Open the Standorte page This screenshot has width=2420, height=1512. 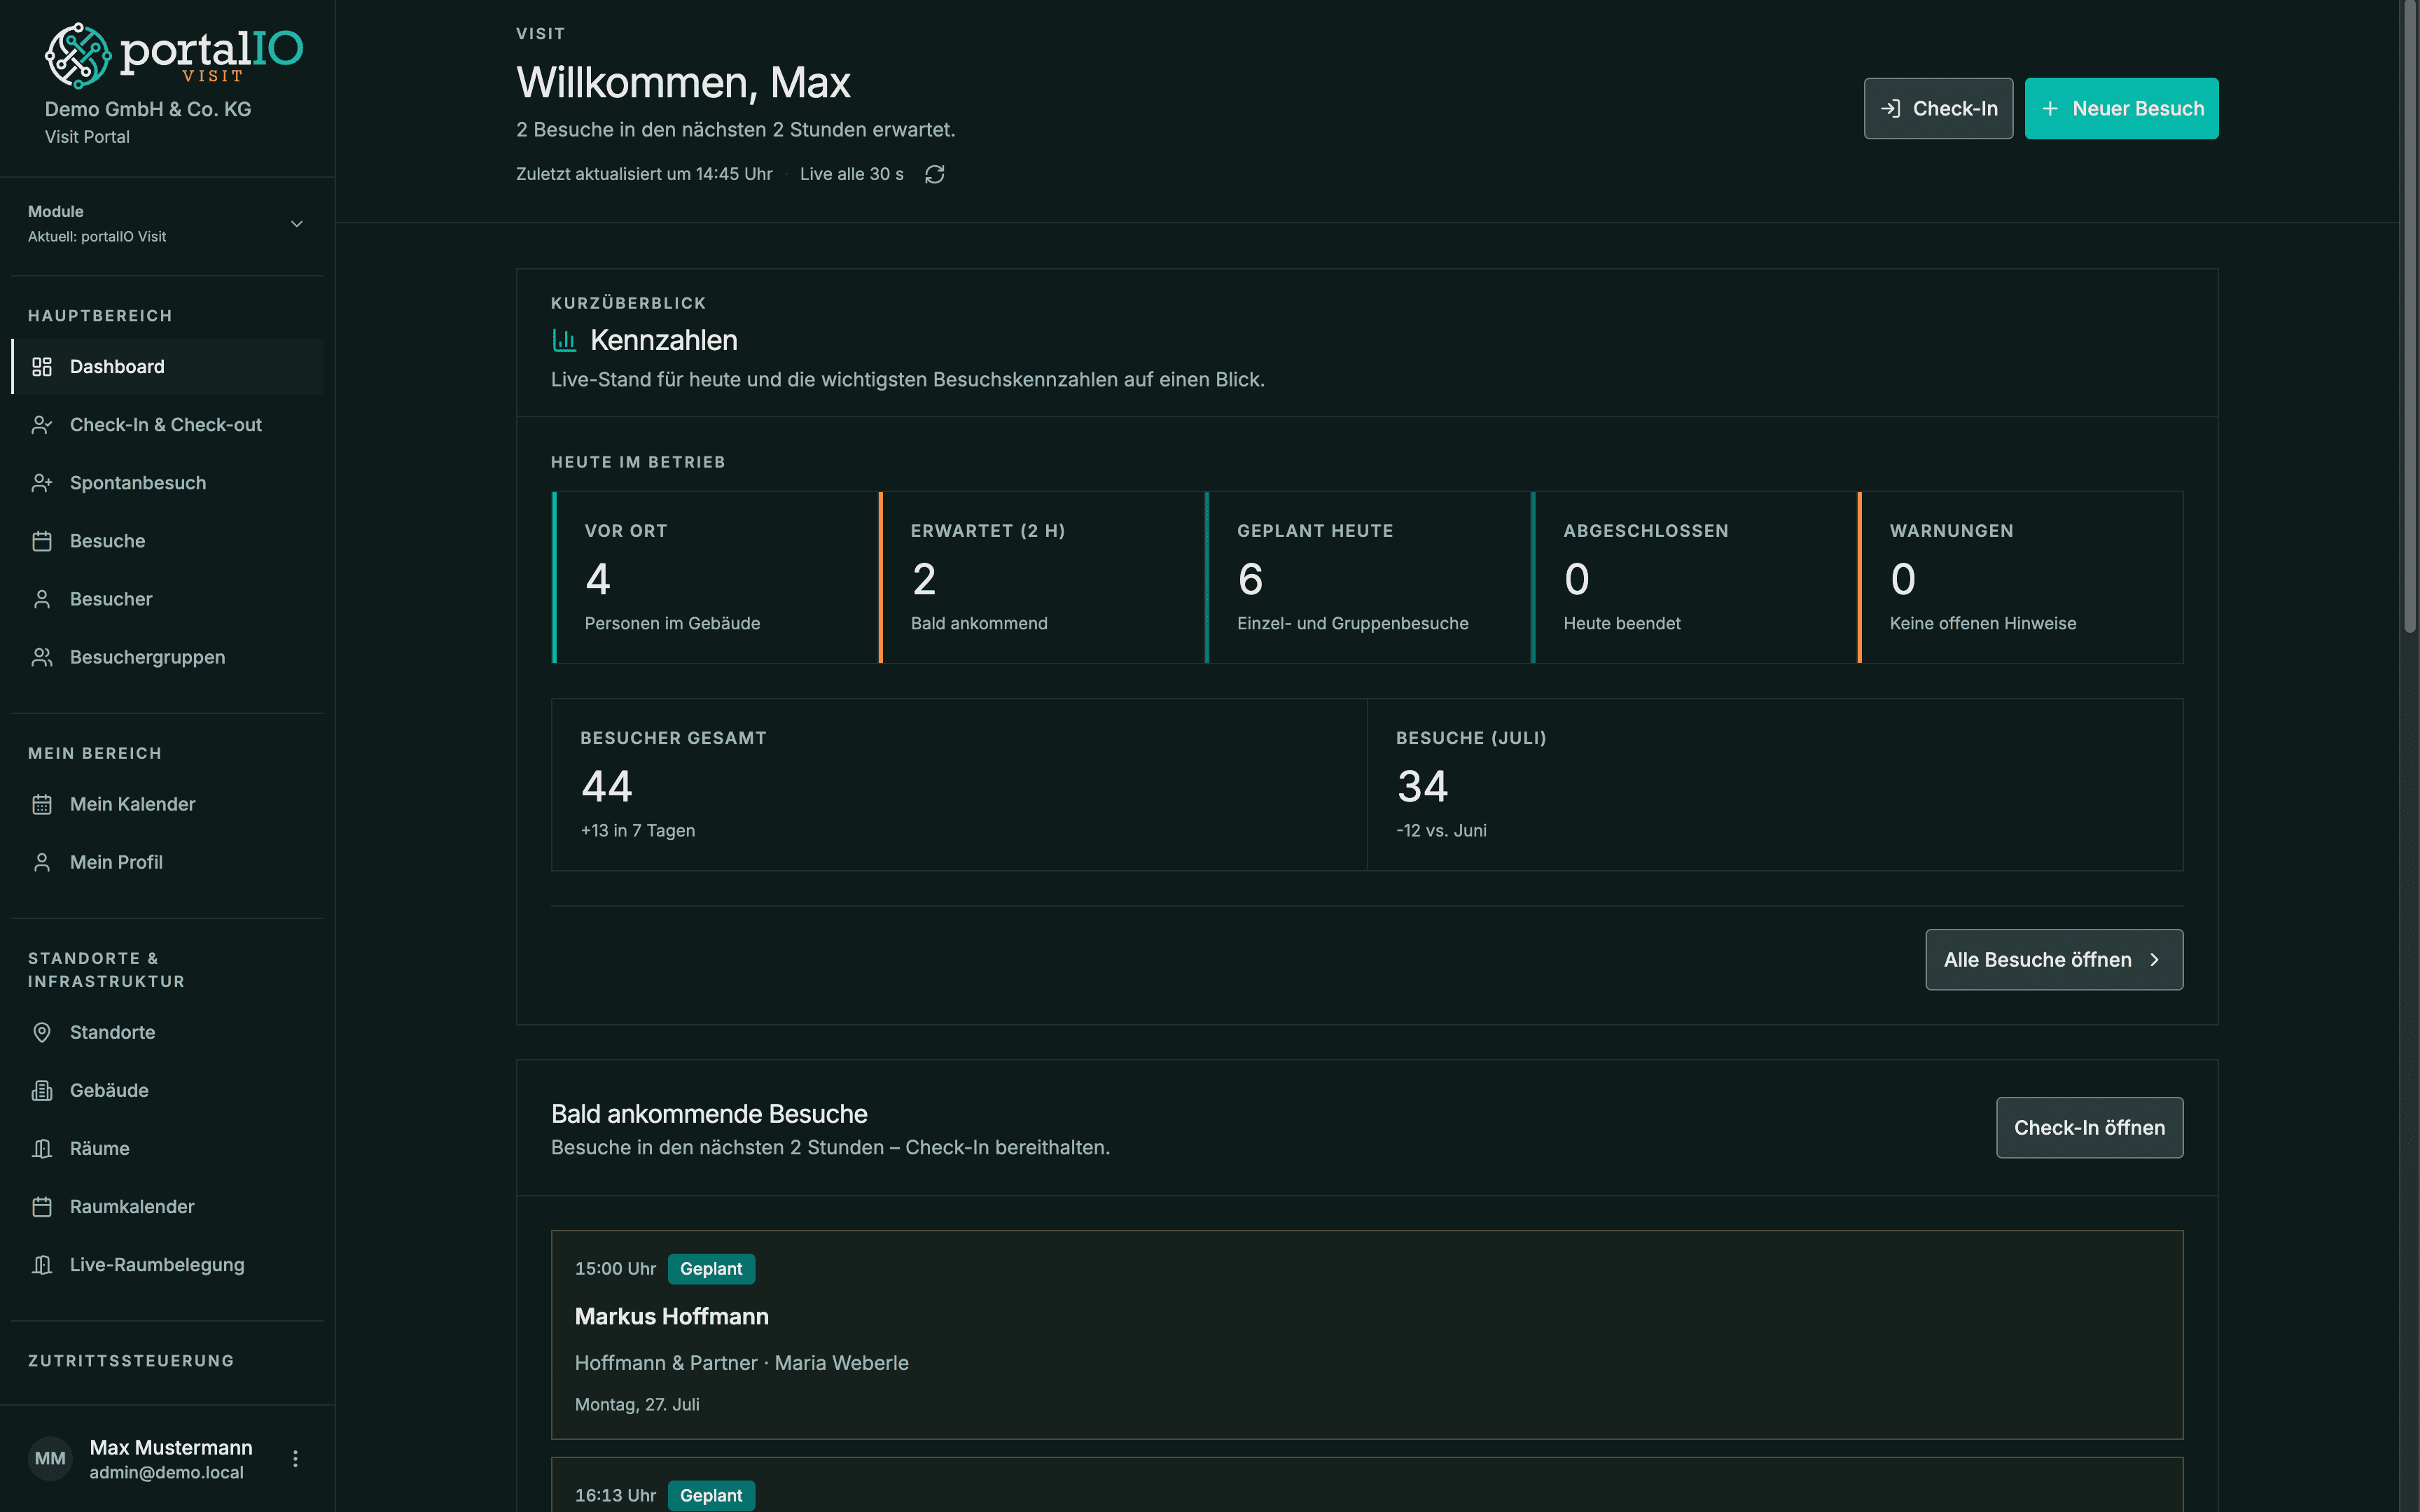[168, 1032]
